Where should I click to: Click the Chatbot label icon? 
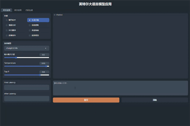[55, 15]
